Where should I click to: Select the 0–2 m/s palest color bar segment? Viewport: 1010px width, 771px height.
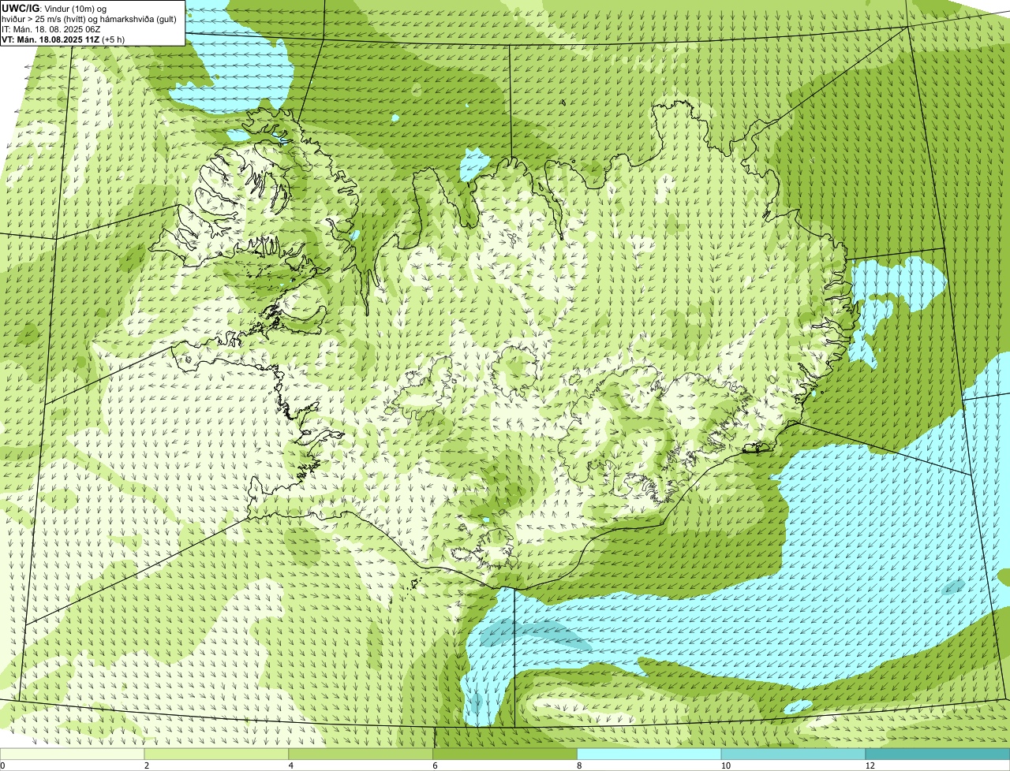click(x=73, y=754)
